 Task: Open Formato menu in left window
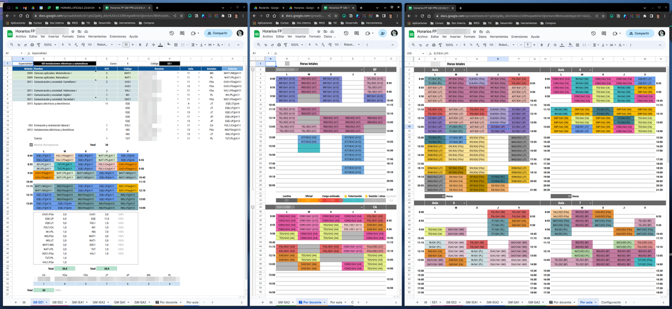(68, 36)
